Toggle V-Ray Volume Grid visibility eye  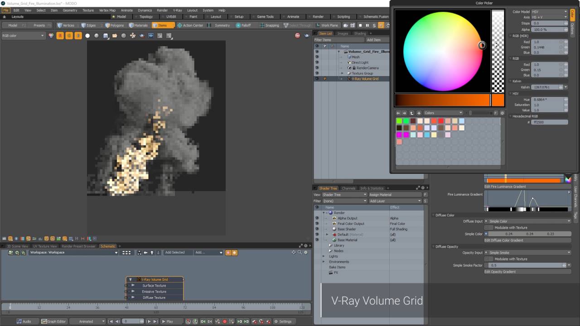point(317,78)
